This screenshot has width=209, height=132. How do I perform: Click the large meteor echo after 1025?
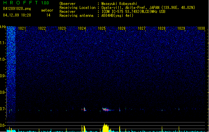pos(106,109)
